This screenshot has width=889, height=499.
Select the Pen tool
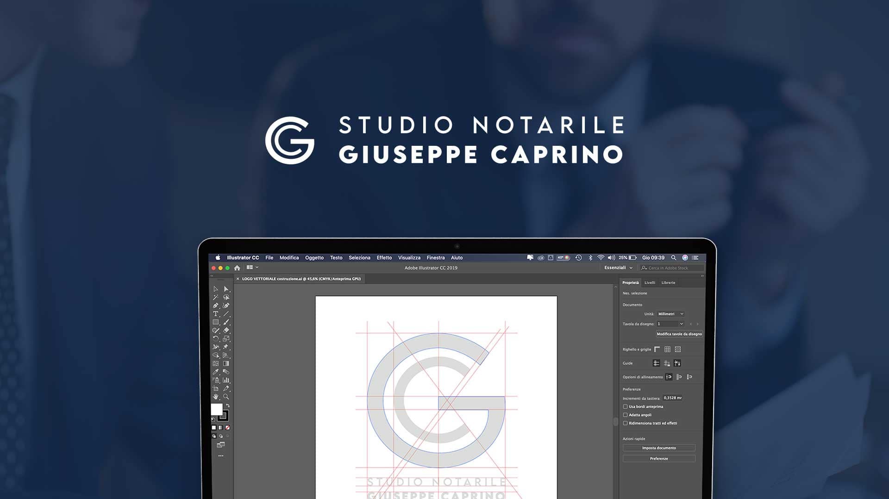click(x=215, y=306)
